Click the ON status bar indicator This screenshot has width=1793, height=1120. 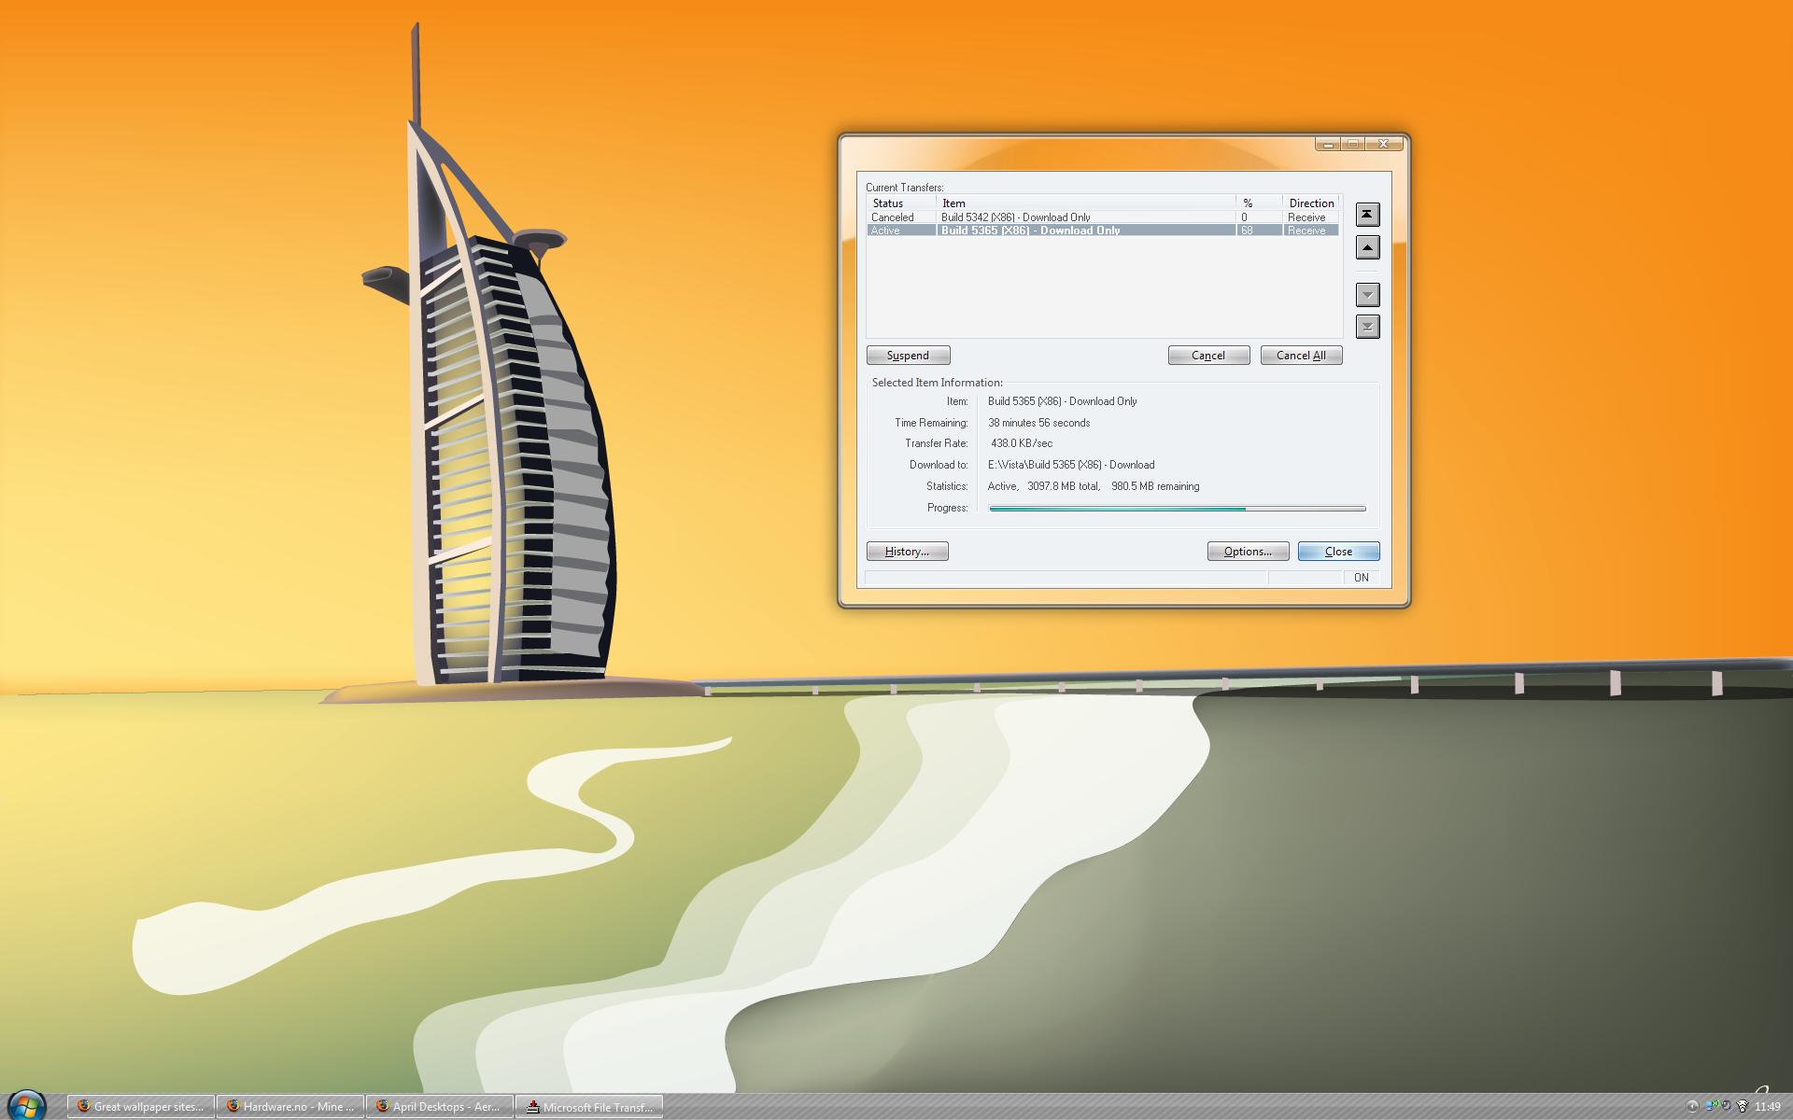(x=1362, y=578)
